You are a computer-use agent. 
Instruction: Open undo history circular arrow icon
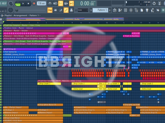pos(154,3)
